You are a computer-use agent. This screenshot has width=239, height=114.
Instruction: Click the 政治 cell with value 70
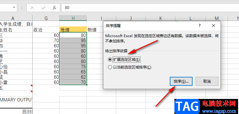tap(46, 41)
